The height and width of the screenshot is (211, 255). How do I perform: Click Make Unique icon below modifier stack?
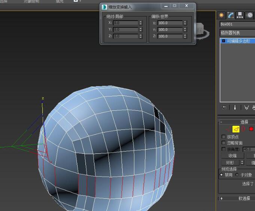pos(246,107)
